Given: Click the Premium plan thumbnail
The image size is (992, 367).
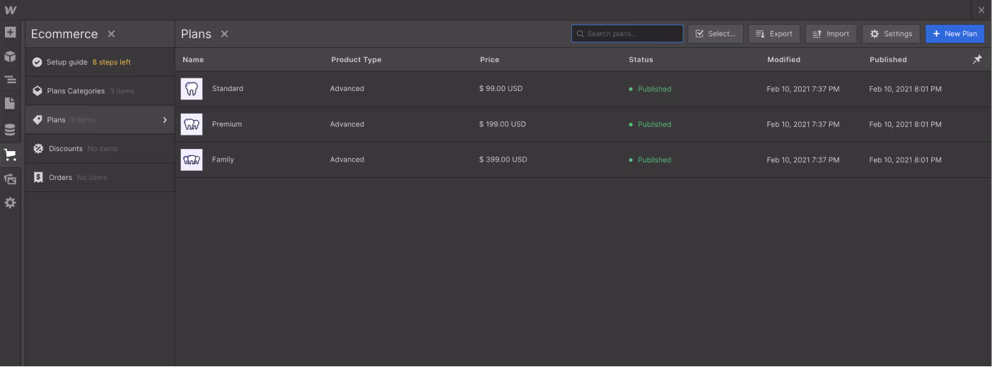Looking at the screenshot, I should point(192,124).
